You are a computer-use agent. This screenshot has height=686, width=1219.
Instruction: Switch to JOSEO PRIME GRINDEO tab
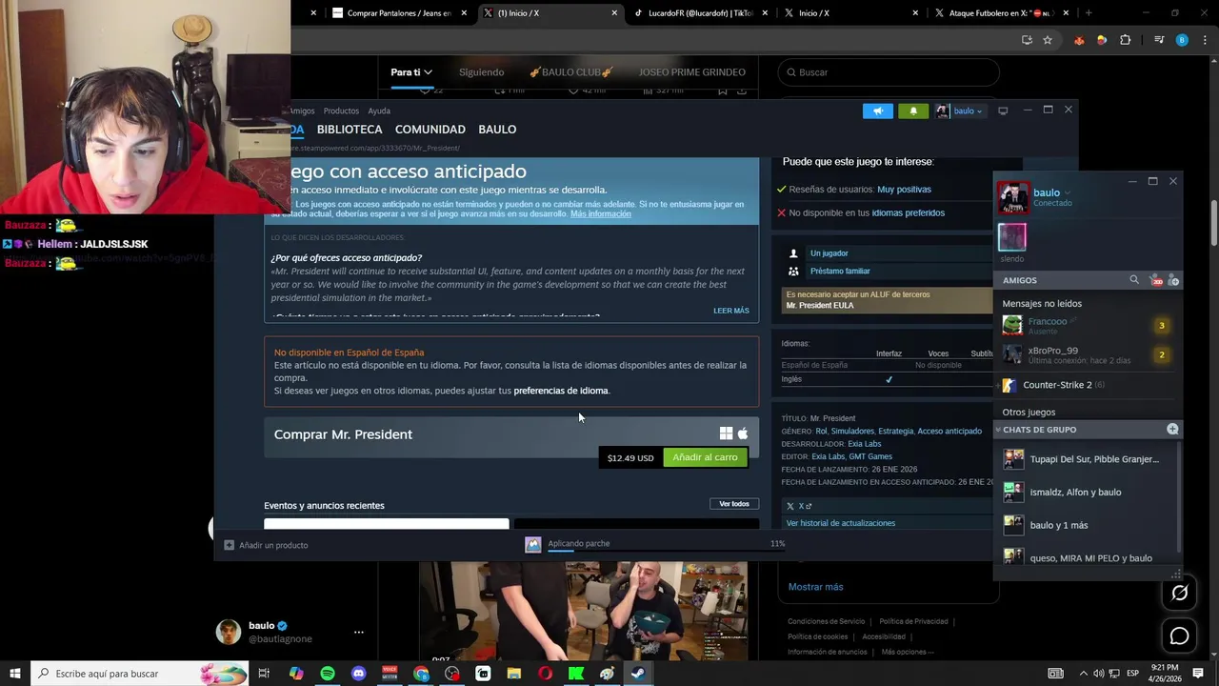(692, 72)
